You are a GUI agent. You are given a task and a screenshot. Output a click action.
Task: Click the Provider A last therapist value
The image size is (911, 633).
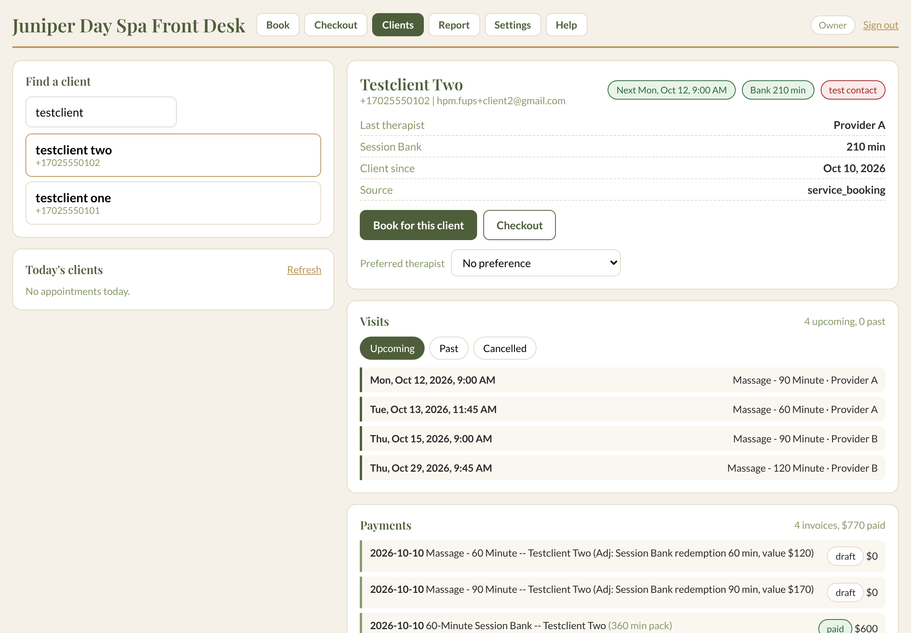859,125
